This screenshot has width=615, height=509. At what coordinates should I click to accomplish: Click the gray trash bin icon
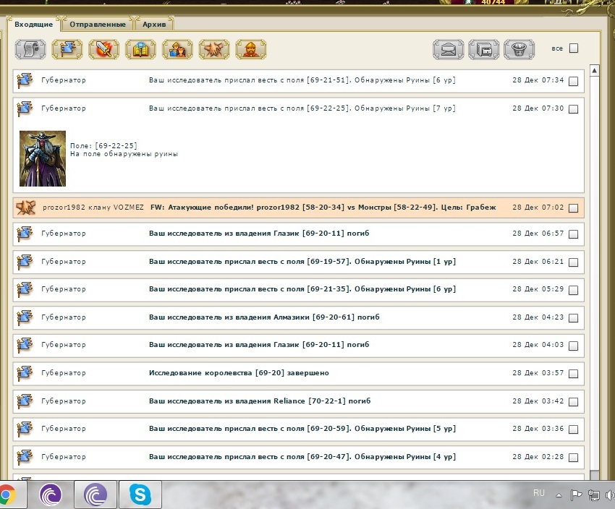tap(519, 49)
